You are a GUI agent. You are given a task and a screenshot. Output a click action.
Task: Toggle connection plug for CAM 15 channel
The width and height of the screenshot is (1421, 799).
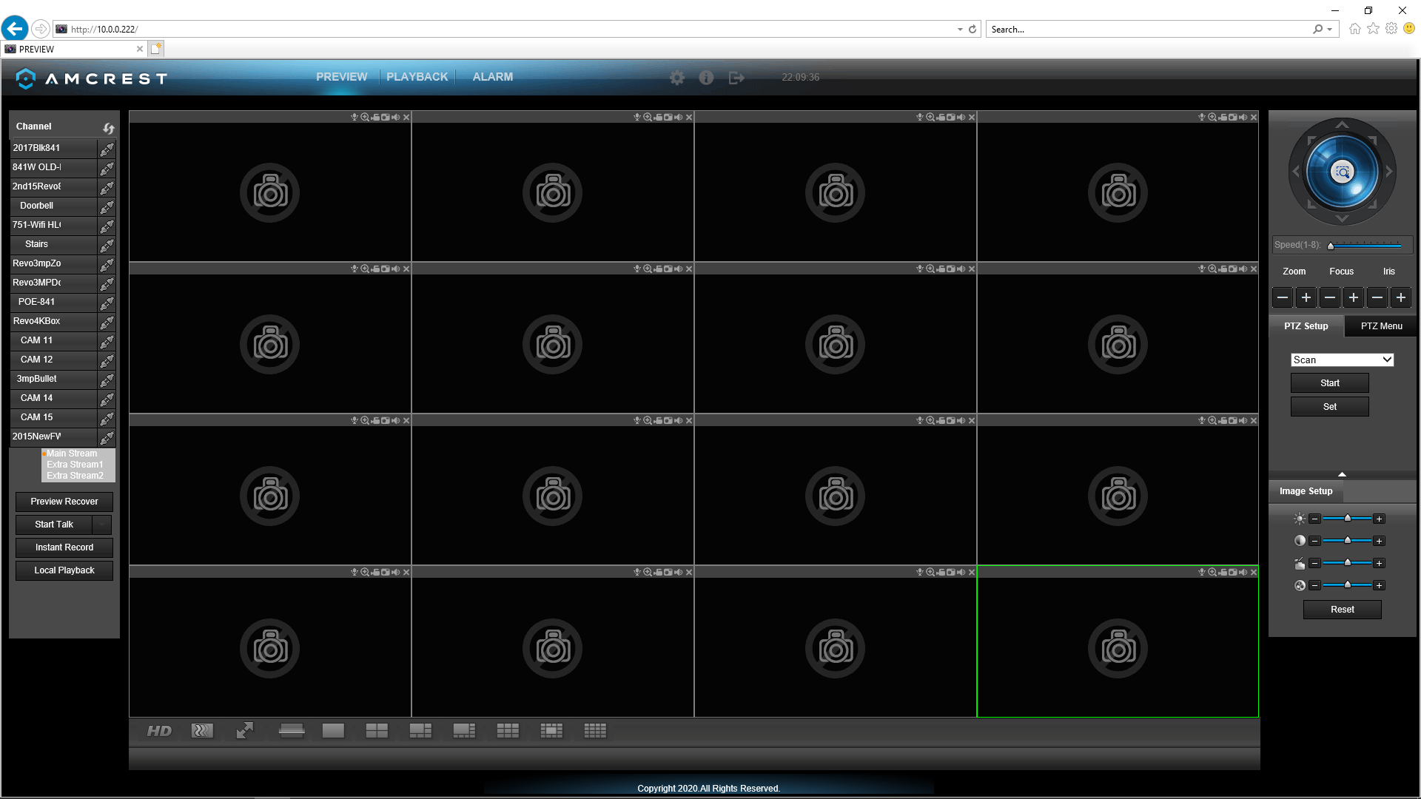107,418
